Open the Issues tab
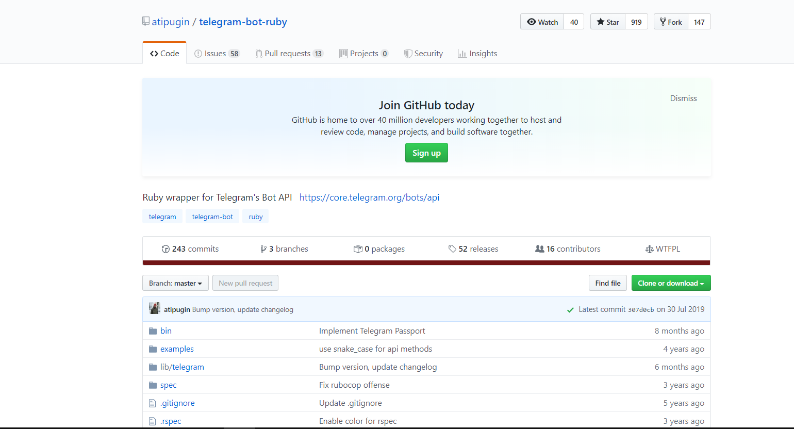 point(217,54)
